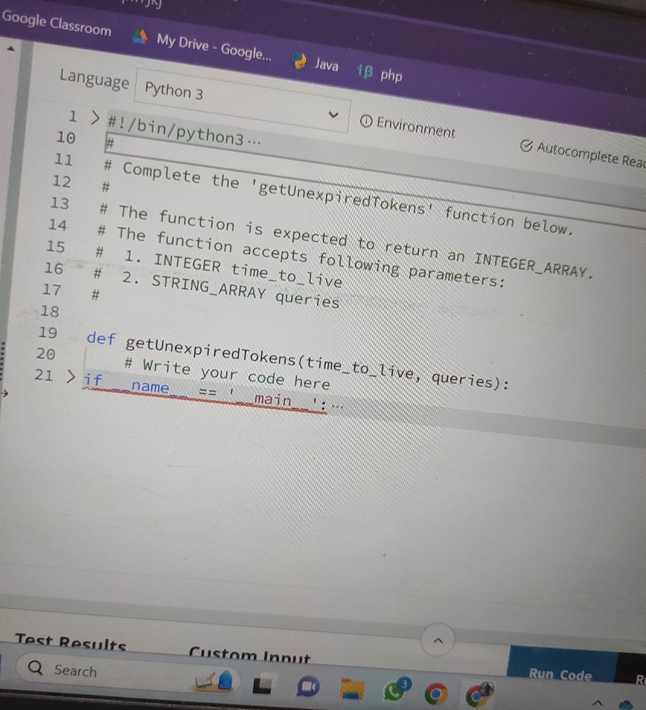Click the Search magnifier icon in taskbar
Image resolution: width=646 pixels, height=710 pixels.
click(35, 669)
